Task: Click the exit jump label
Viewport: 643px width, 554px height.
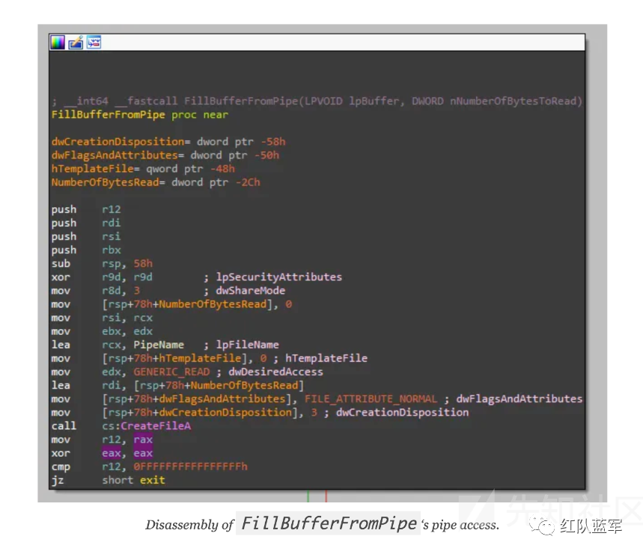Action: pyautogui.click(x=152, y=480)
